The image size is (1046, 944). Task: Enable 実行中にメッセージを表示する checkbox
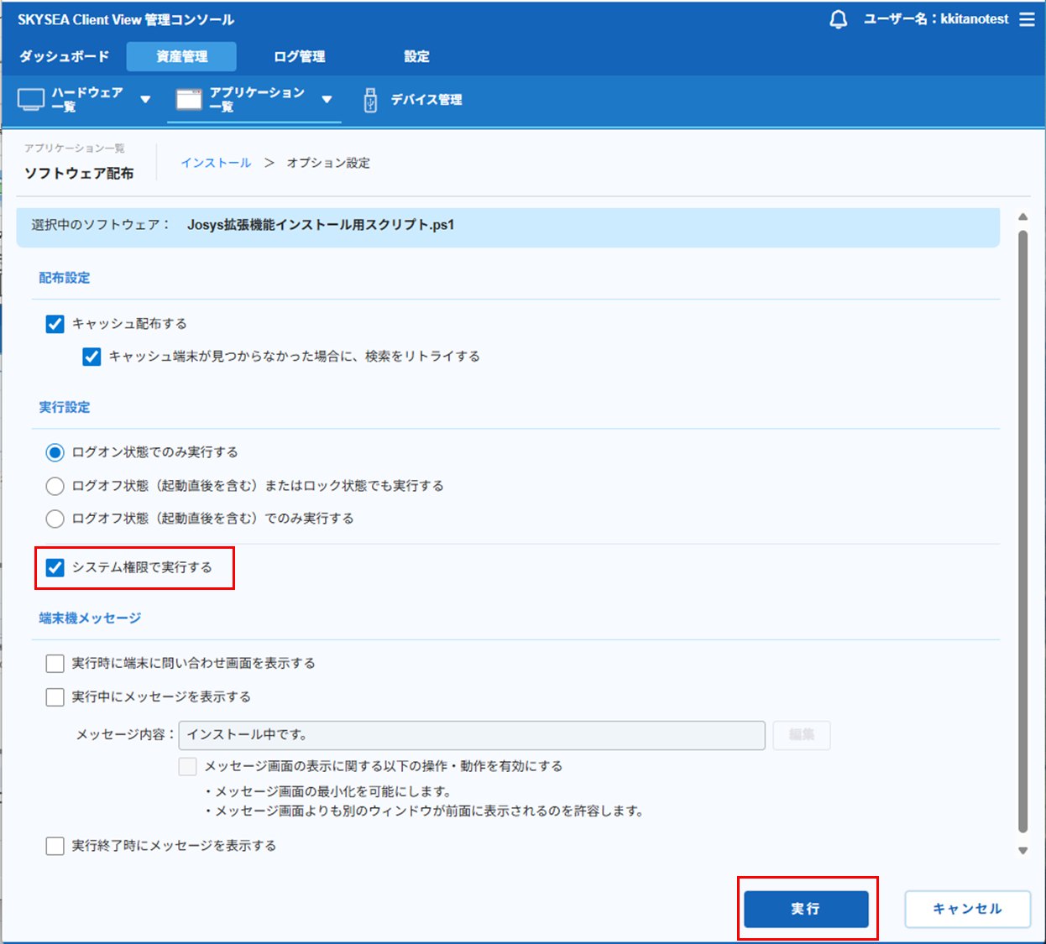(x=55, y=697)
